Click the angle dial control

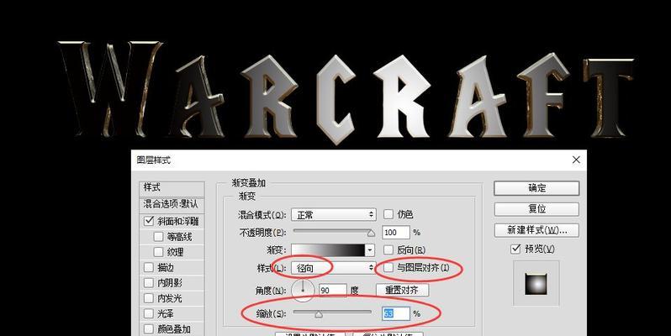303,290
